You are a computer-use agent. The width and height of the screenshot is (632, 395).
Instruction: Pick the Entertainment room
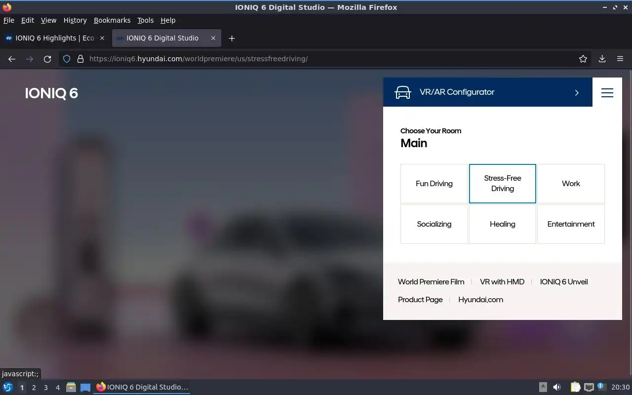pos(571,224)
